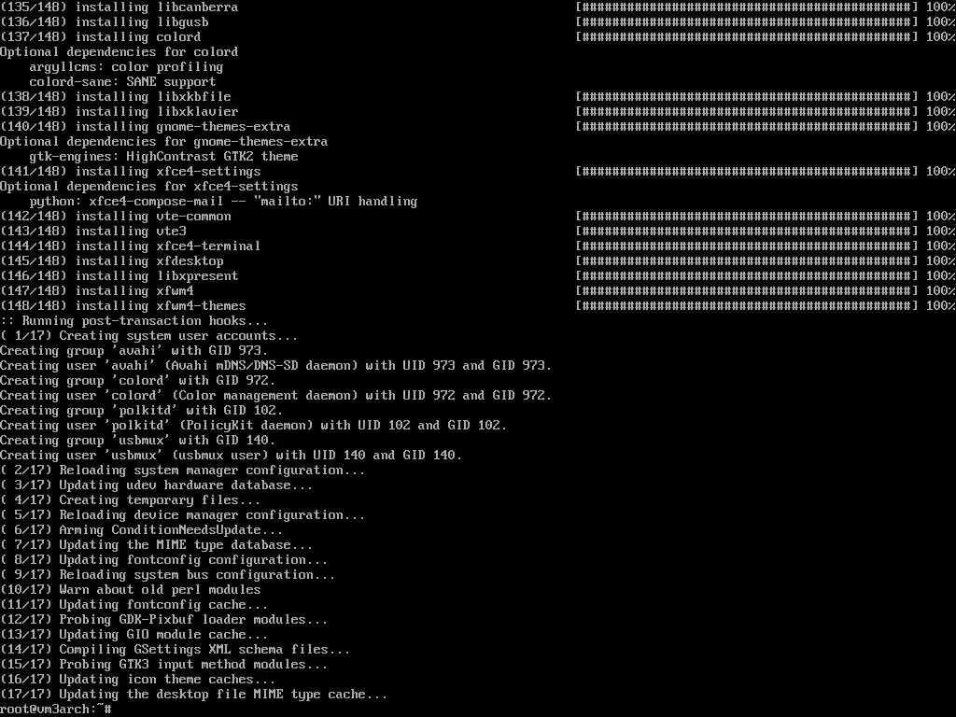Viewport: 956px width, 717px height.
Task: Click the colord install progress bar
Action: pyautogui.click(x=747, y=37)
